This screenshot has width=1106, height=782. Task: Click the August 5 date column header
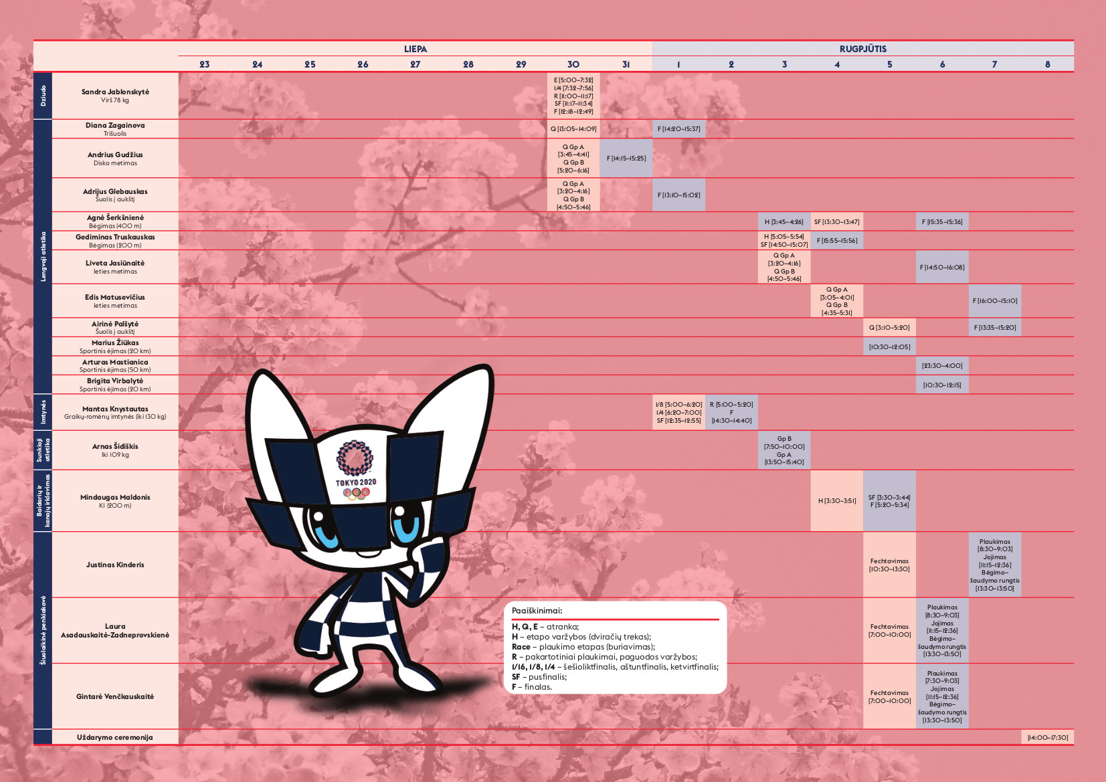point(890,64)
